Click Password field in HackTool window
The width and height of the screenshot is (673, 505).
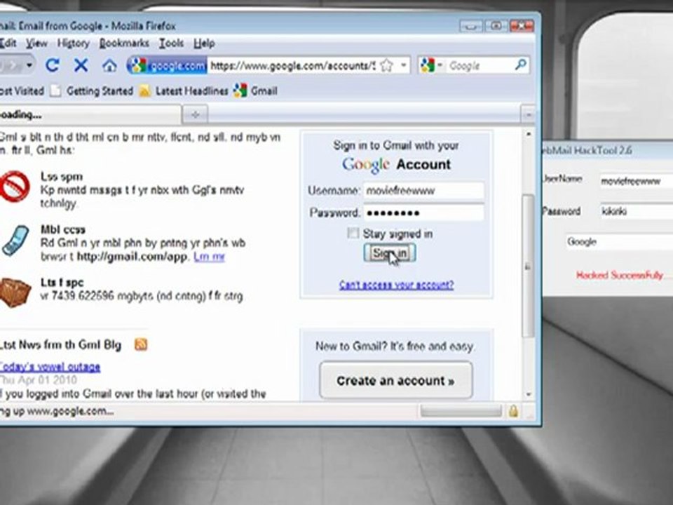click(636, 211)
